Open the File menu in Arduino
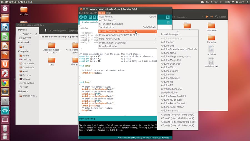 click(x=81, y=13)
